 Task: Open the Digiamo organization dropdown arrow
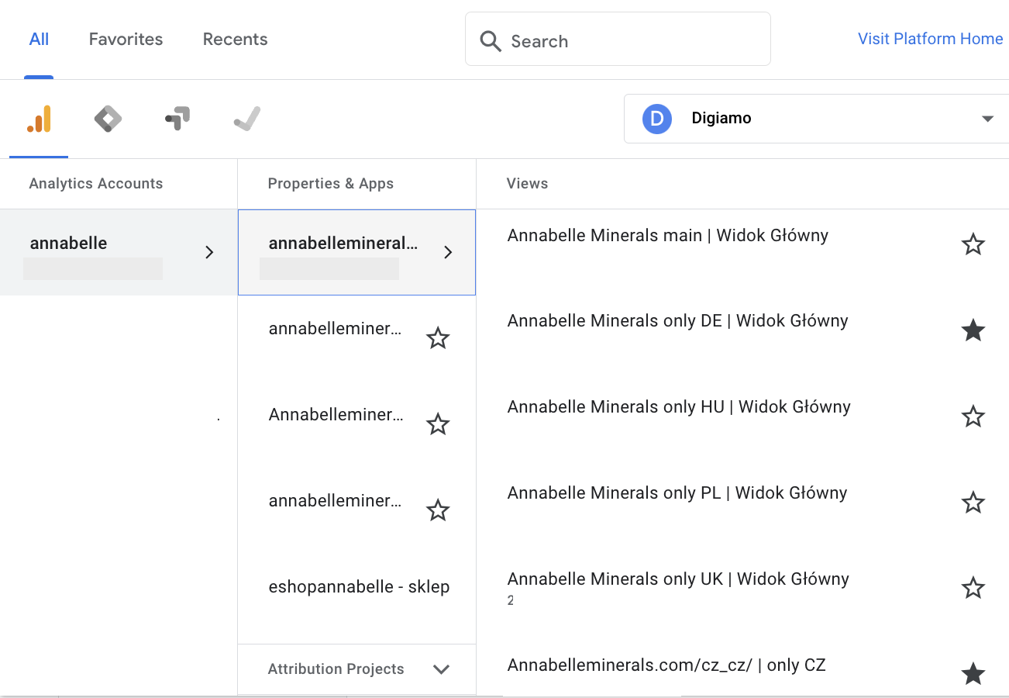(987, 119)
